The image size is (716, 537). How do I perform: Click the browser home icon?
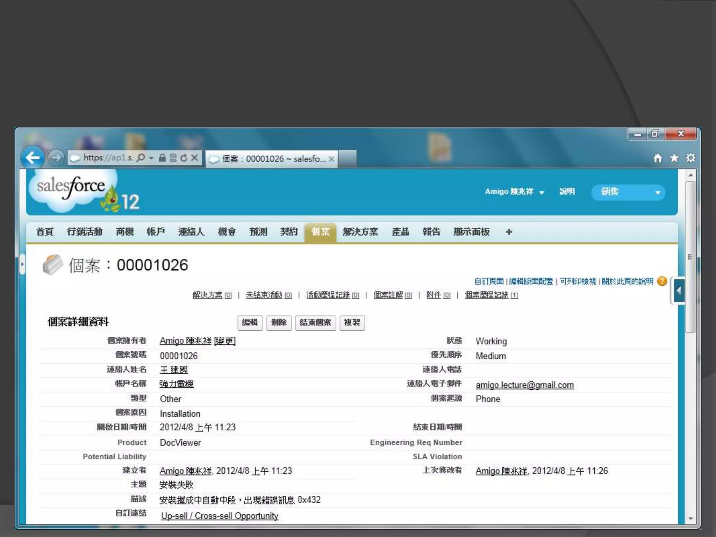pos(658,158)
